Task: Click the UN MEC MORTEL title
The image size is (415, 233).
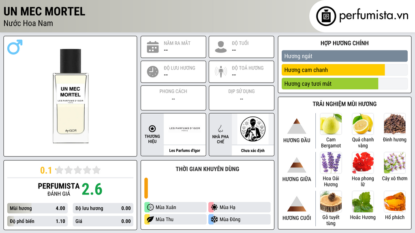Action: pyautogui.click(x=45, y=11)
